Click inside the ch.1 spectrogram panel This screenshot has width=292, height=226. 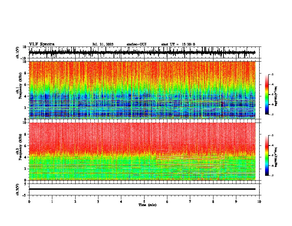(x=142, y=90)
